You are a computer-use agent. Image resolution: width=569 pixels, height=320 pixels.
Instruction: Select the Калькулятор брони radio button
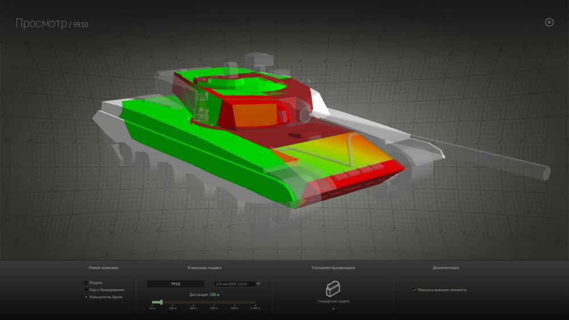tap(86, 297)
